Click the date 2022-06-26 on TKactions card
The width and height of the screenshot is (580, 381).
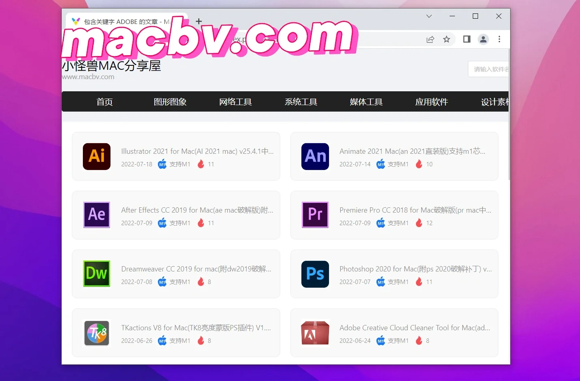tap(137, 341)
